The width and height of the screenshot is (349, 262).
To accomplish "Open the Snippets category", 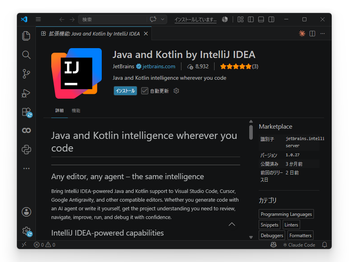I will (x=269, y=225).
